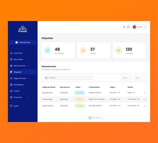This screenshot has width=158, height=143.
Task: Go to page 3
Action: [96, 118]
